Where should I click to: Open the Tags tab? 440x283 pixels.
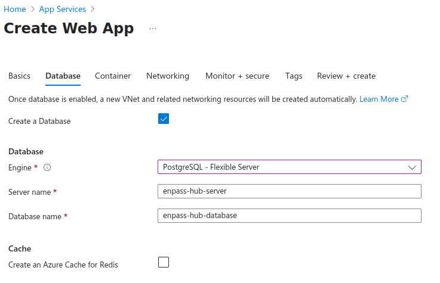pos(294,76)
